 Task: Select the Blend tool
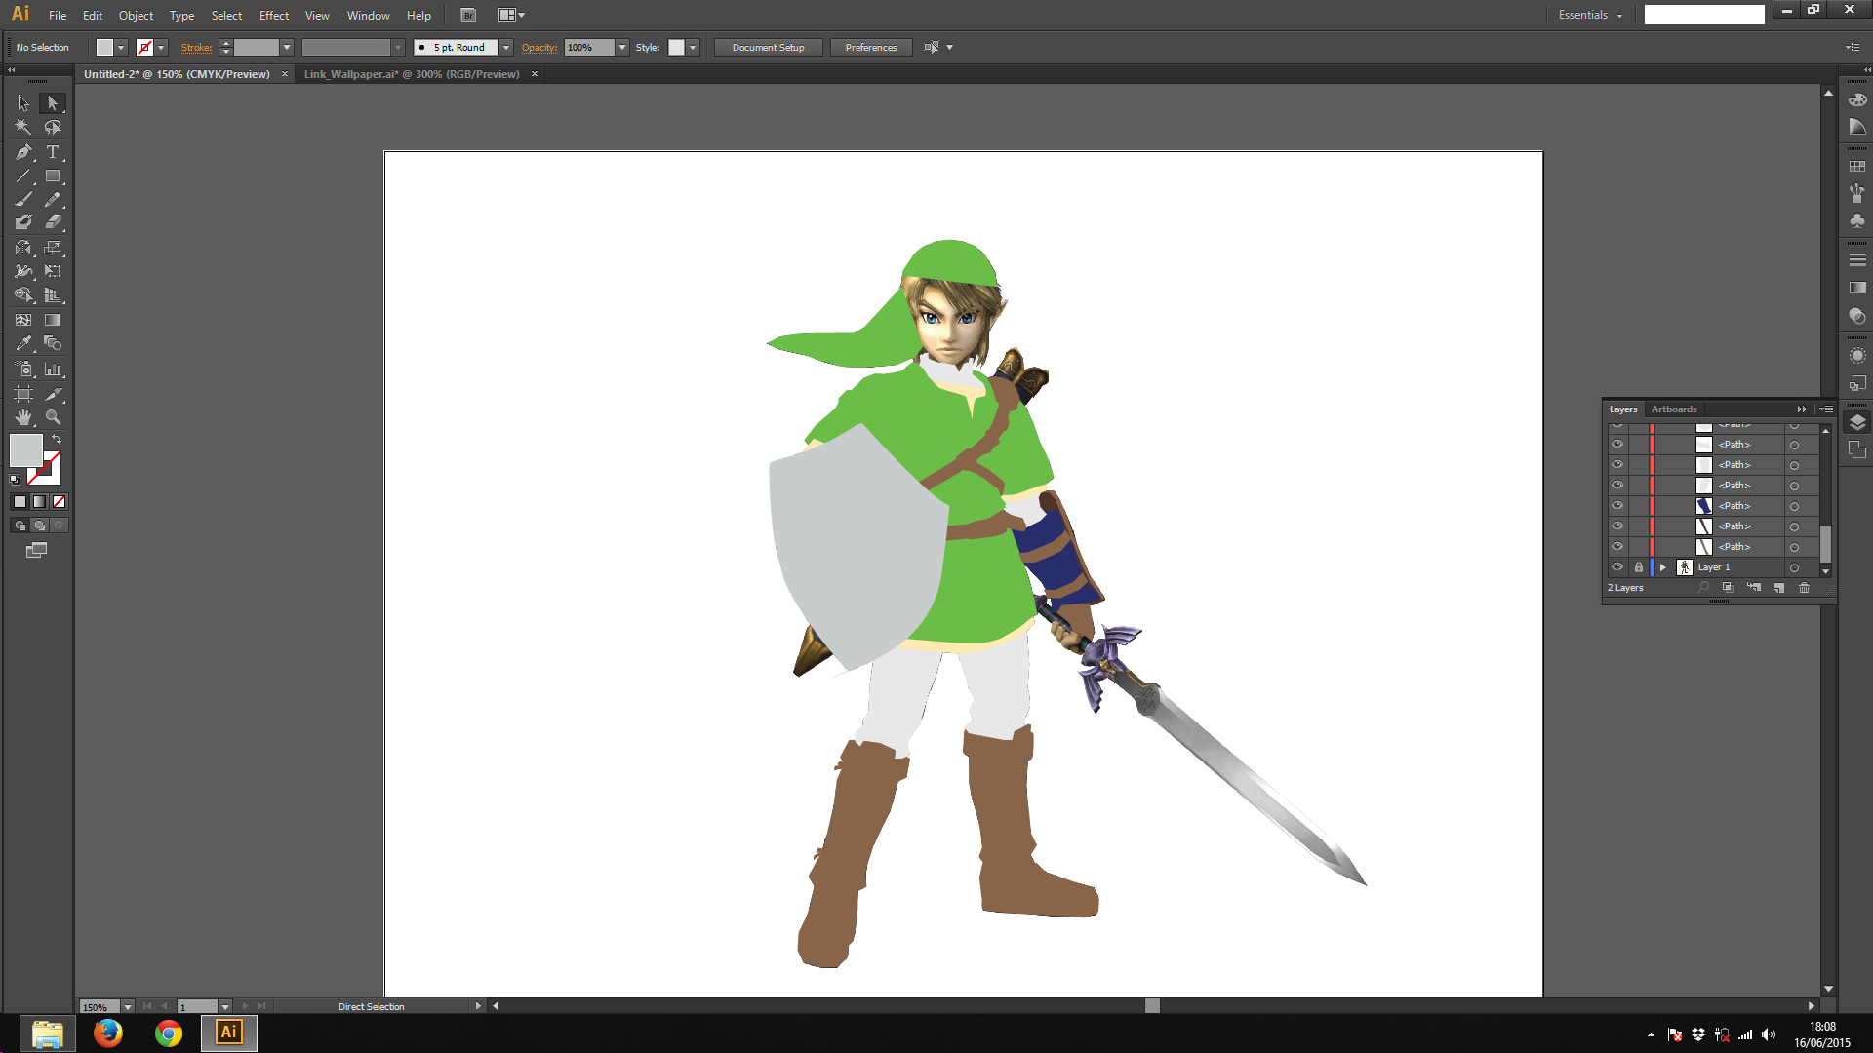(53, 343)
